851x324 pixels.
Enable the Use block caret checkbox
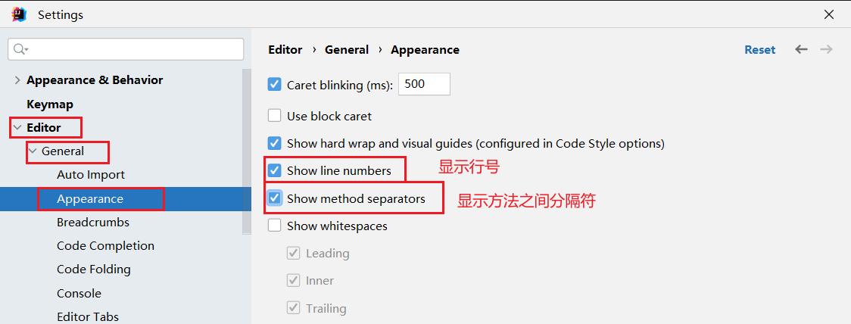pos(275,116)
